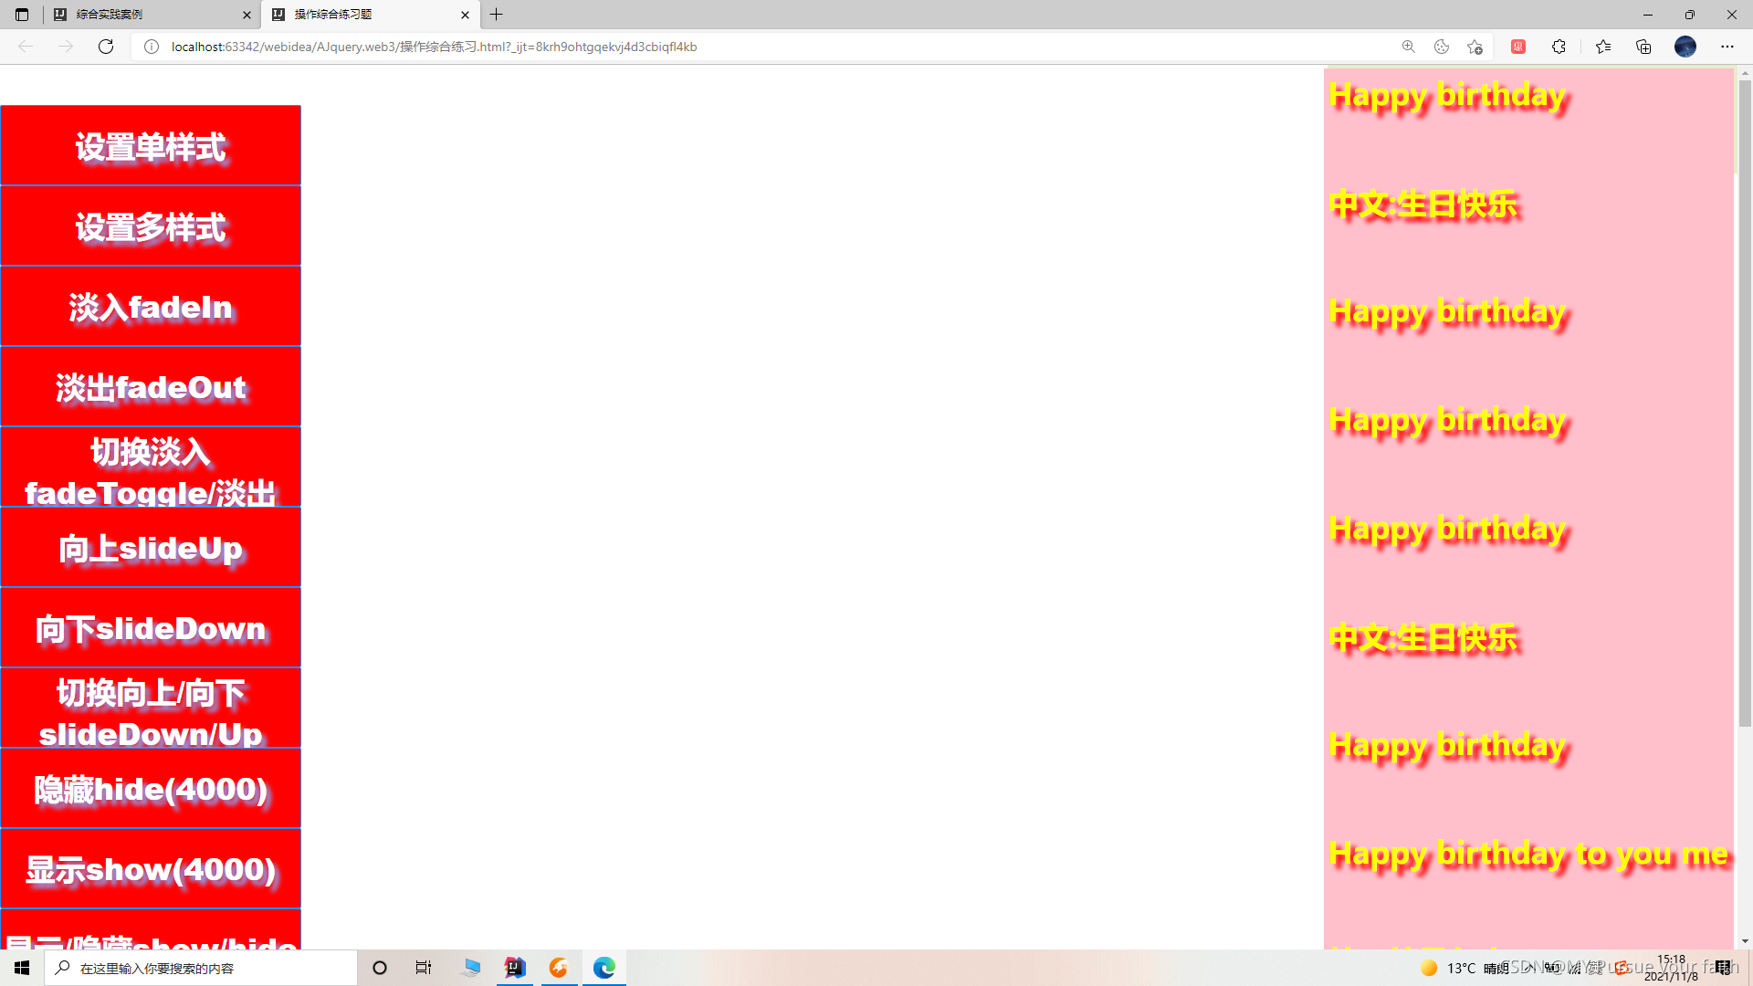1753x986 pixels.
Task: Open the Windows Start menu
Action: (22, 968)
